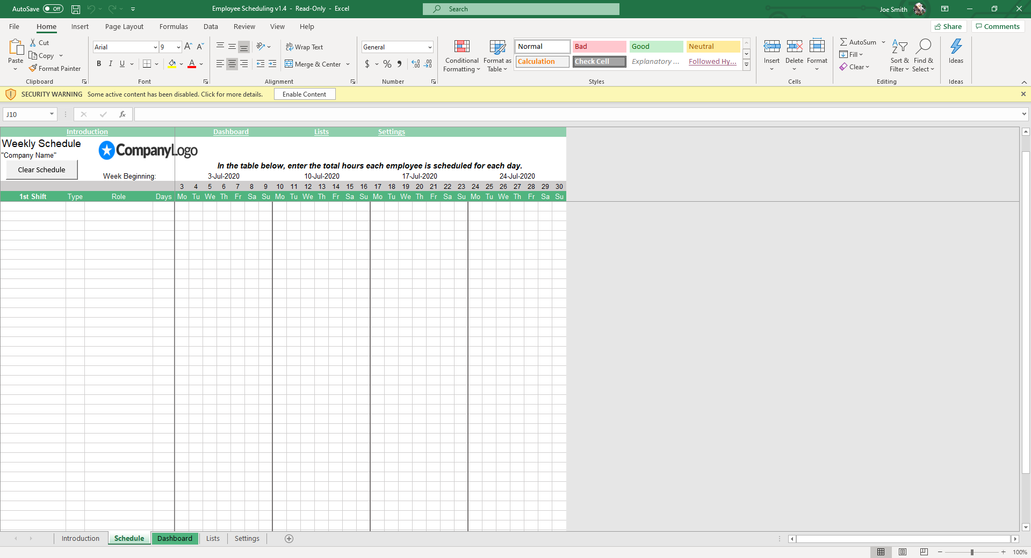
Task: Click the Delete cells icon
Action: (x=795, y=47)
